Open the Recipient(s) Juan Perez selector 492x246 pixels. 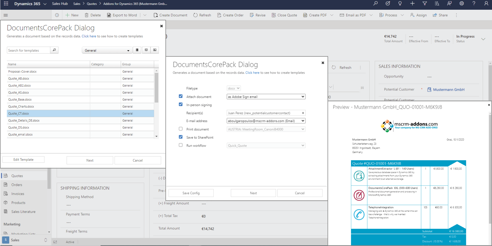[x=266, y=113]
